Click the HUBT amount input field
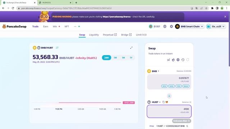Screen dimensions: 230x129 click(x=169, y=111)
